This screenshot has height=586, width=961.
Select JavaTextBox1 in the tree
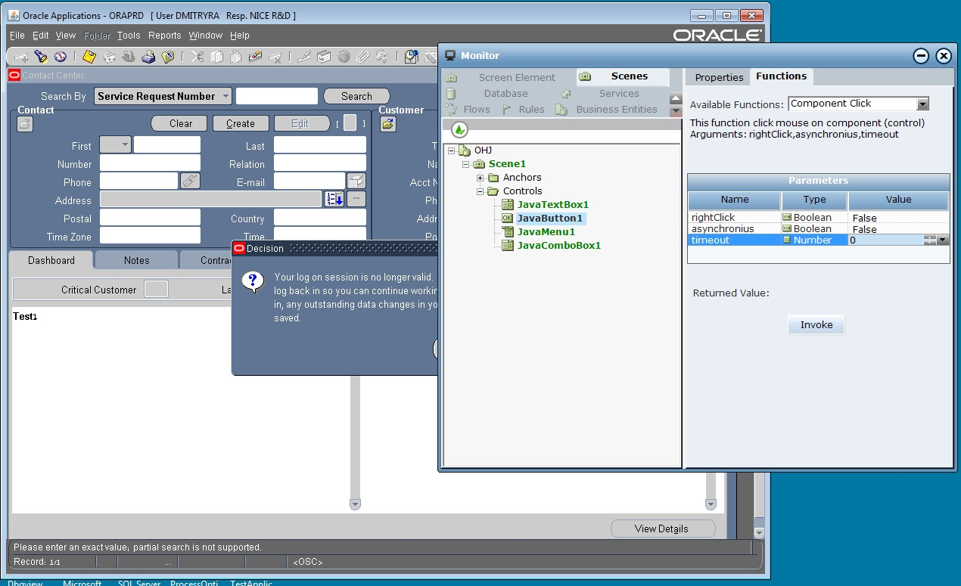[x=552, y=204]
